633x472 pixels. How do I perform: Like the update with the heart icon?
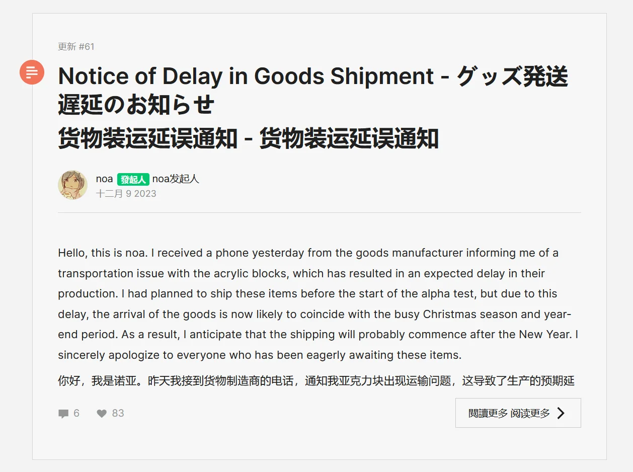(x=102, y=414)
